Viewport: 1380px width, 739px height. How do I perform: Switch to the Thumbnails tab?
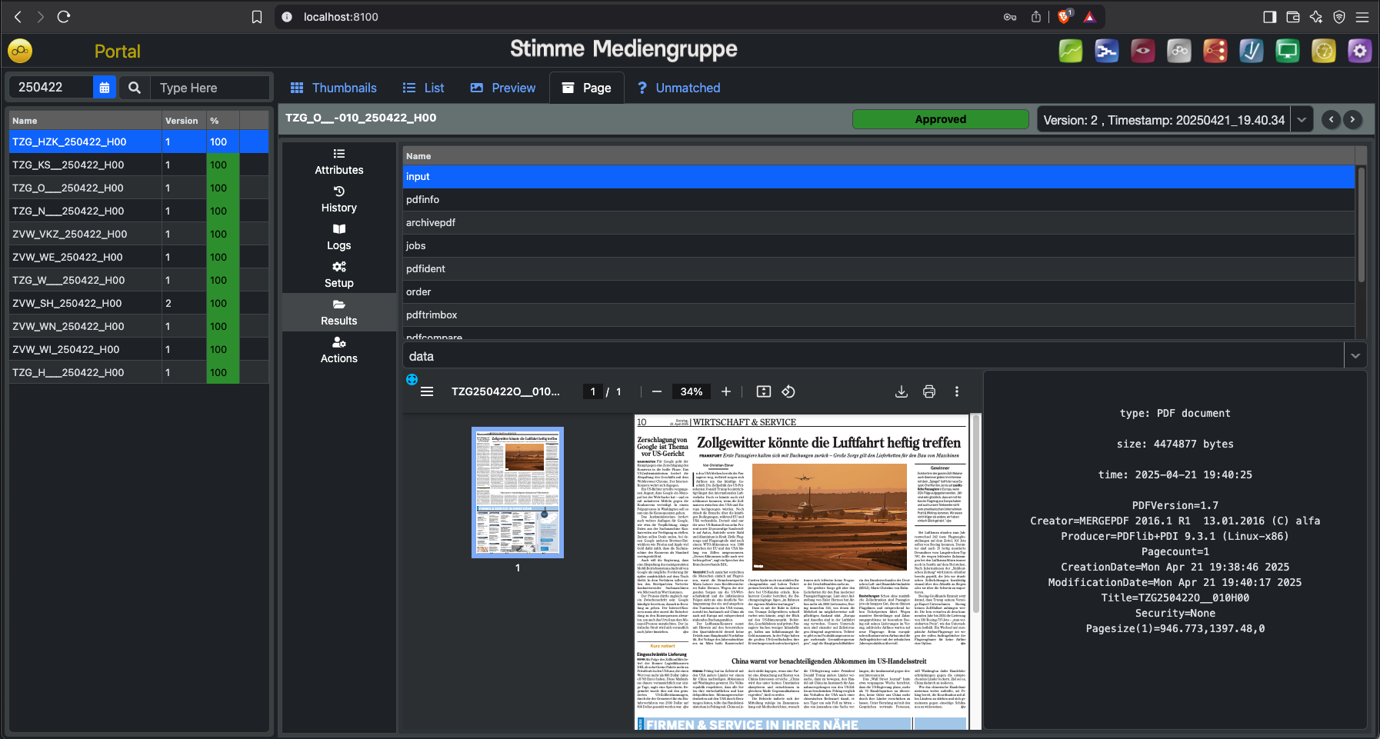coord(333,88)
